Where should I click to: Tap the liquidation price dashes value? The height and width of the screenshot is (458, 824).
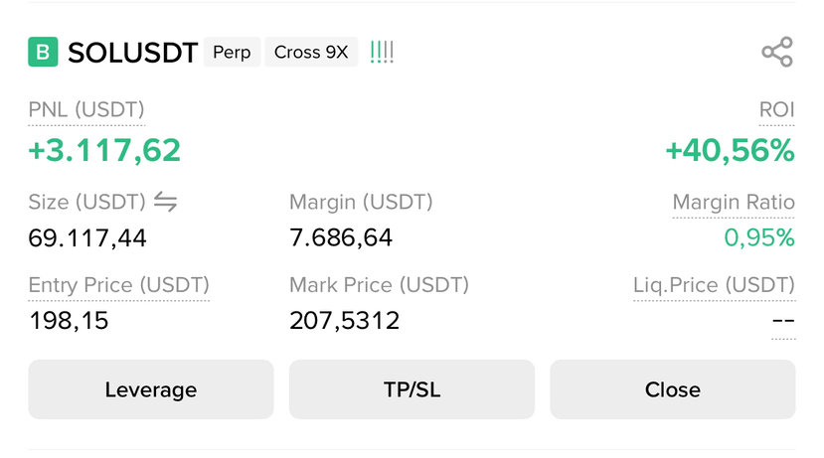click(783, 320)
